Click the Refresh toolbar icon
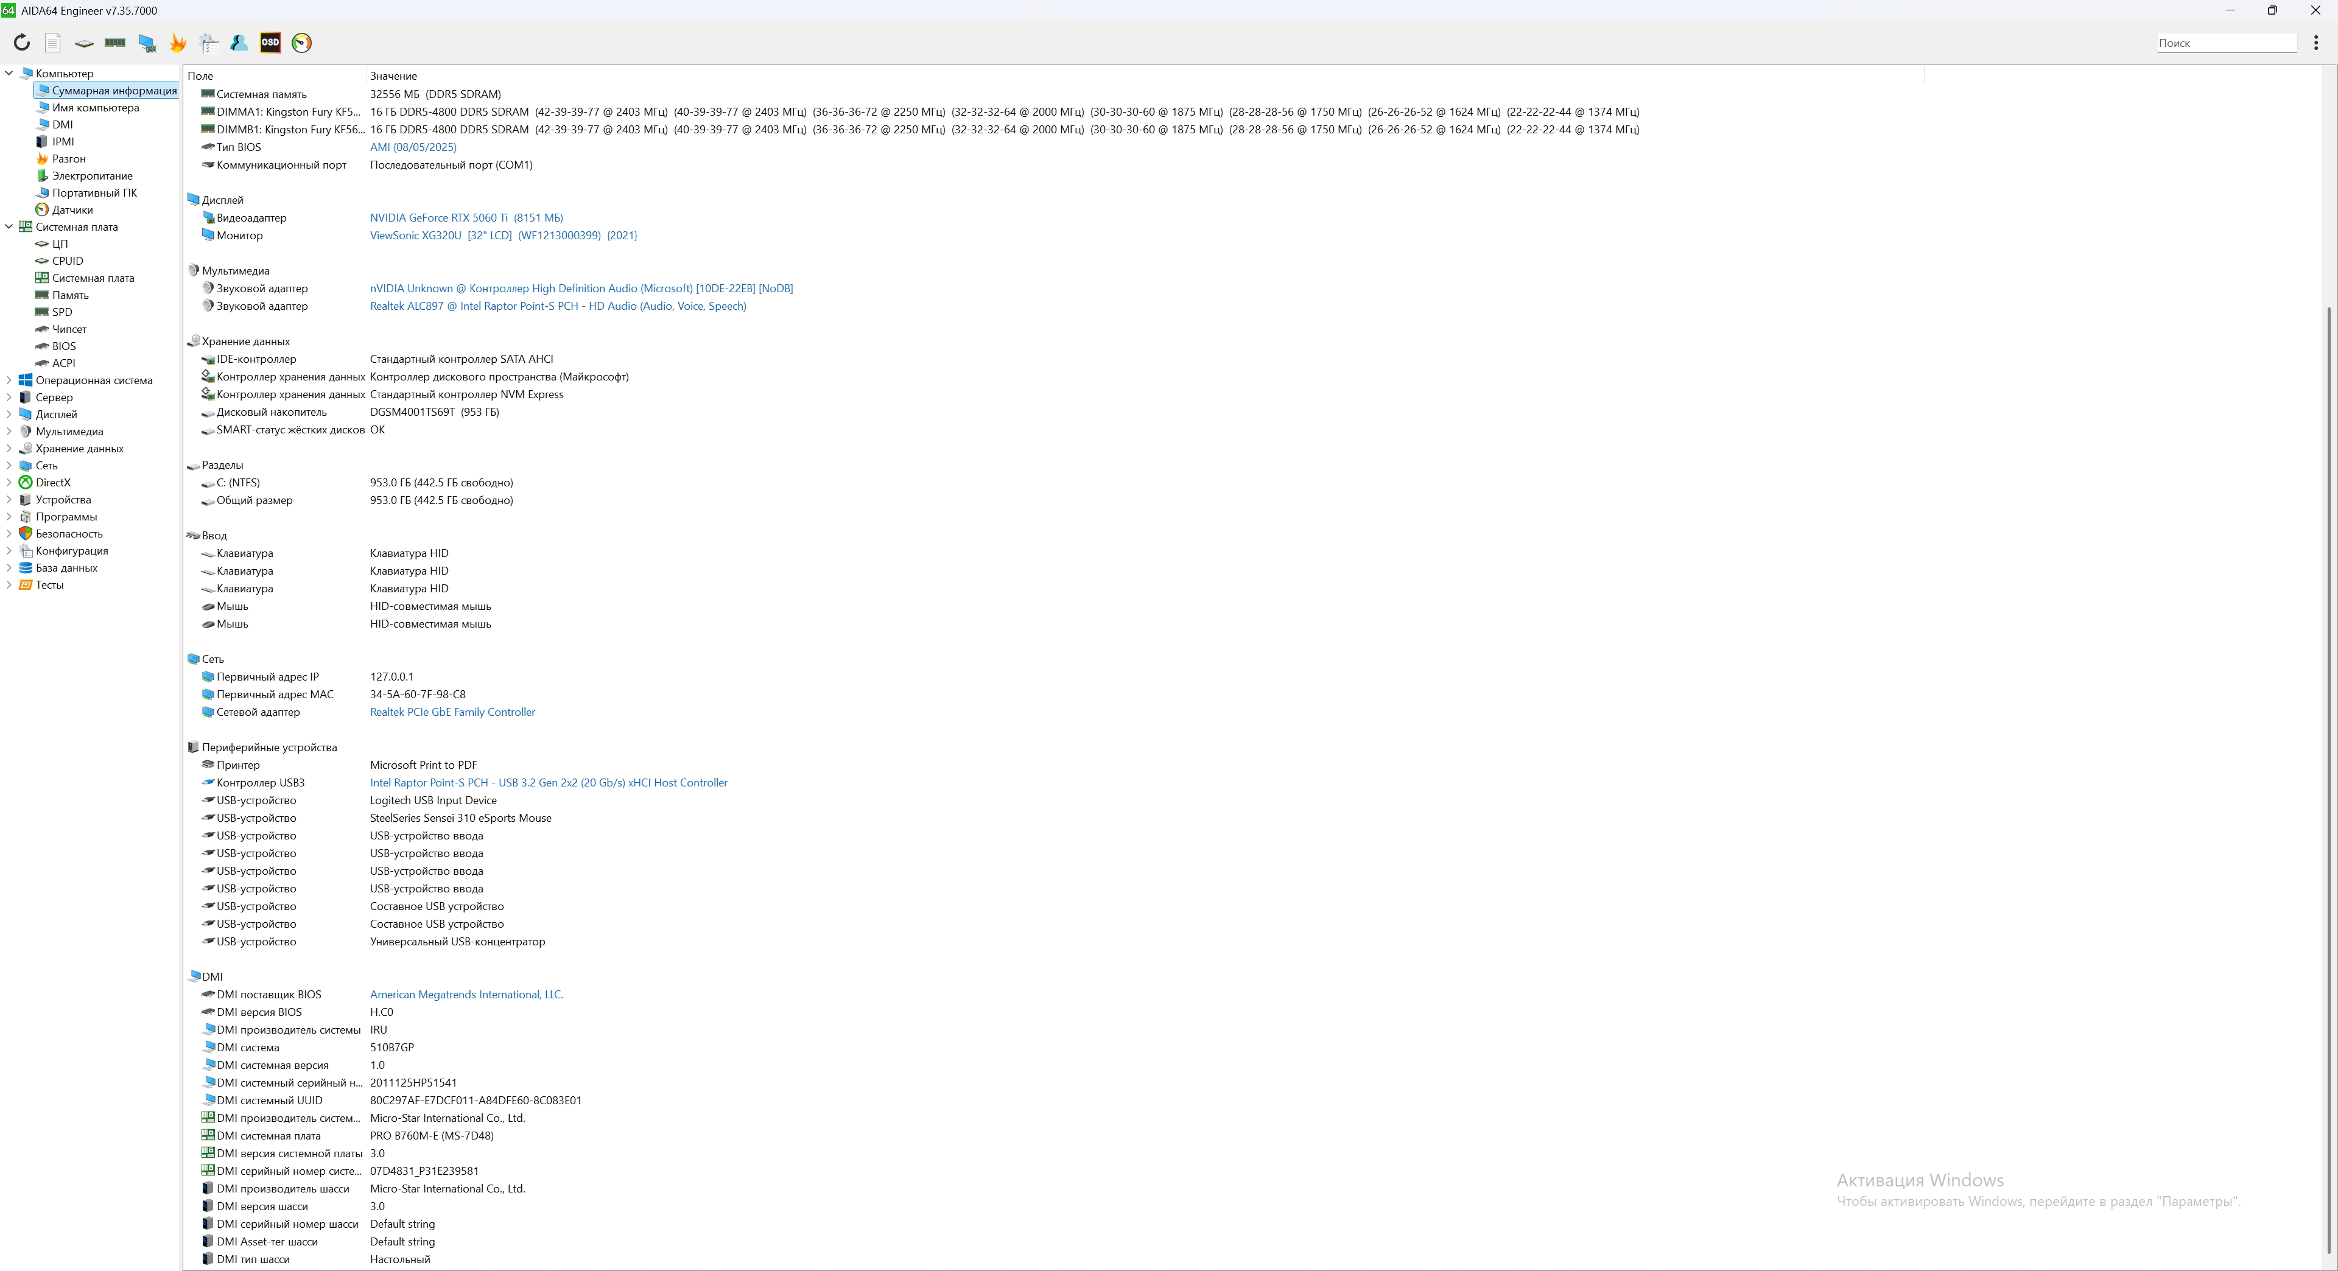2338x1271 pixels. (22, 43)
